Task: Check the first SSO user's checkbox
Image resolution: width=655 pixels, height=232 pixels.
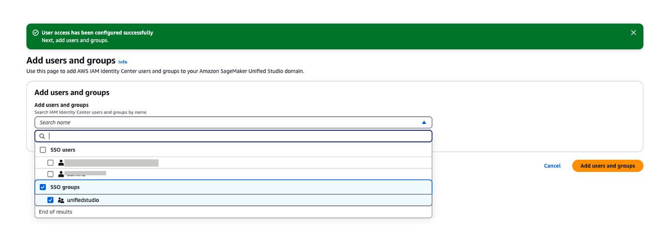Action: pyautogui.click(x=50, y=163)
